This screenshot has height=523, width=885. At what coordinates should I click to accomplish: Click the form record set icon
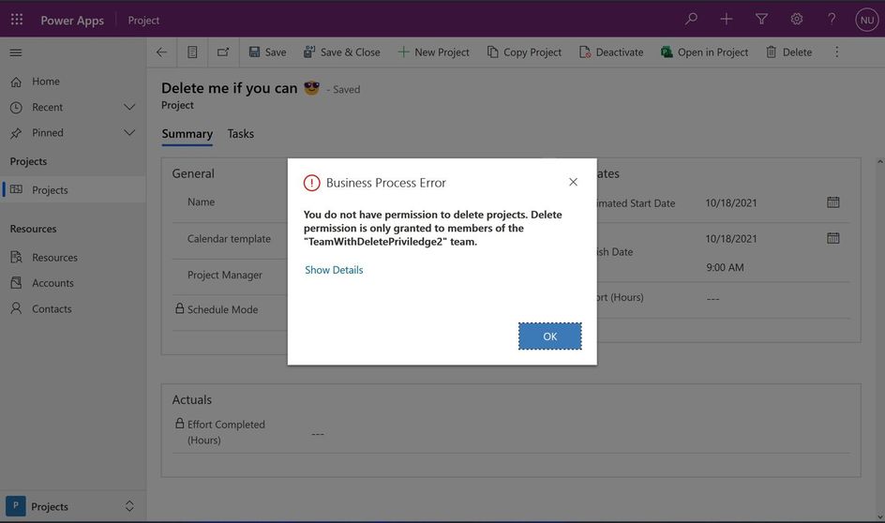[x=192, y=52]
